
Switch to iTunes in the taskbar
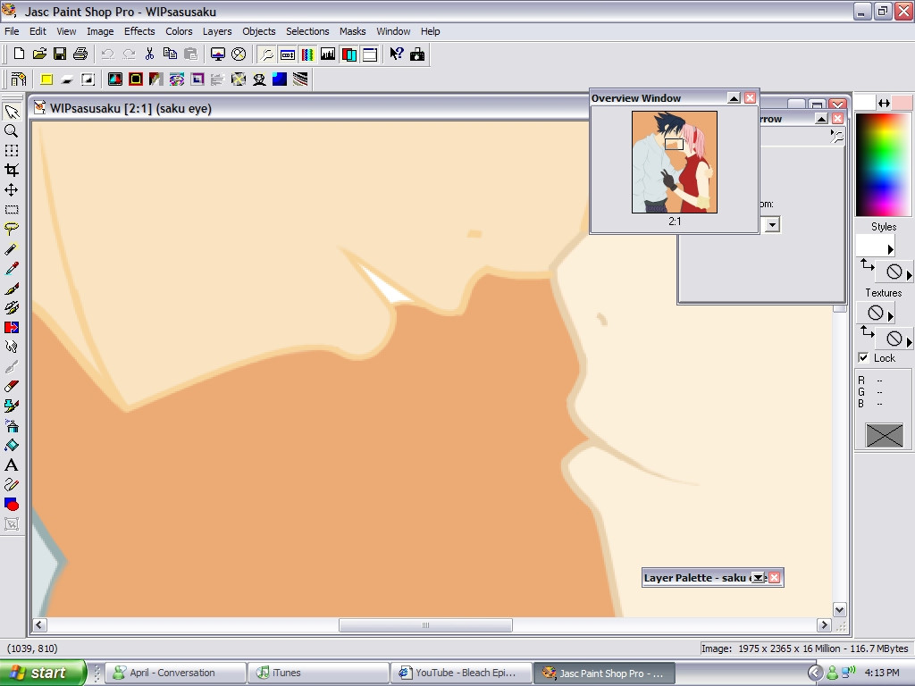pos(318,673)
